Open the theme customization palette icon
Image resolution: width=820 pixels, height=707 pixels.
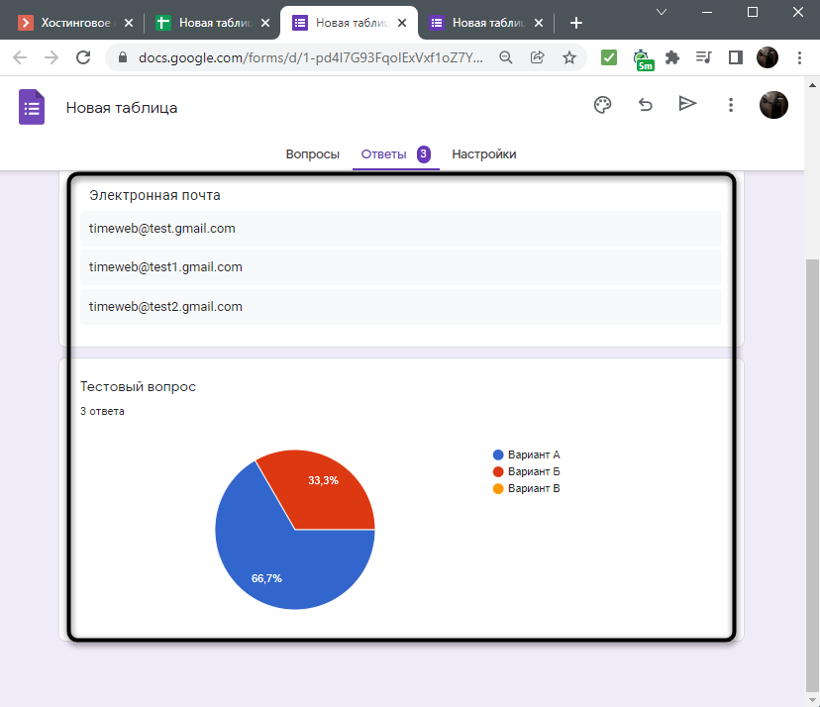(x=602, y=105)
